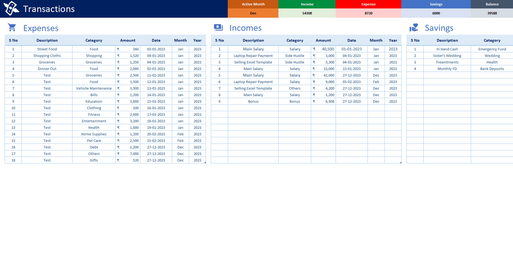
Task: Click the Pet Care category cell
Action: (x=94, y=141)
